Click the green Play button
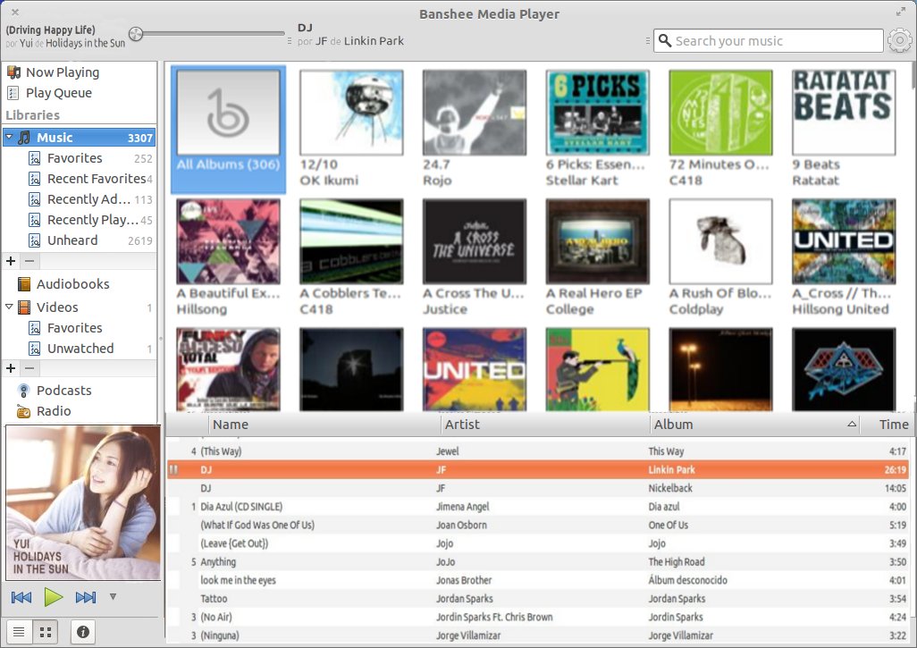The width and height of the screenshot is (917, 648). (54, 597)
